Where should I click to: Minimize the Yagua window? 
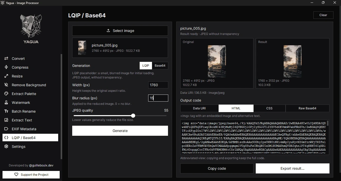(312, 3)
